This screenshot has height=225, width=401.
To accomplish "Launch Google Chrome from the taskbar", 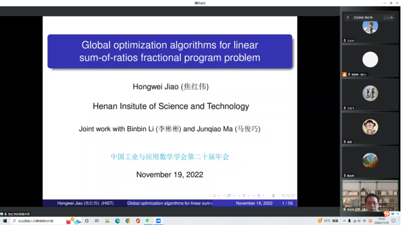I will click(127, 221).
